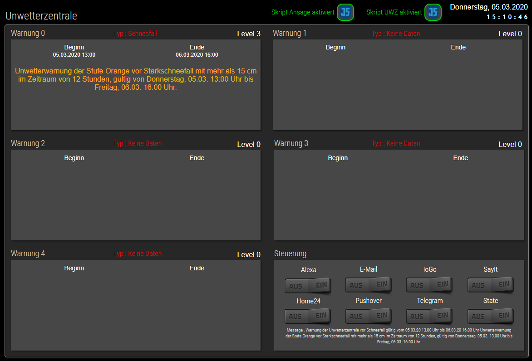This screenshot has height=361, width=532.
Task: Click the orange Starkschneefall warning text
Action: (x=136, y=79)
